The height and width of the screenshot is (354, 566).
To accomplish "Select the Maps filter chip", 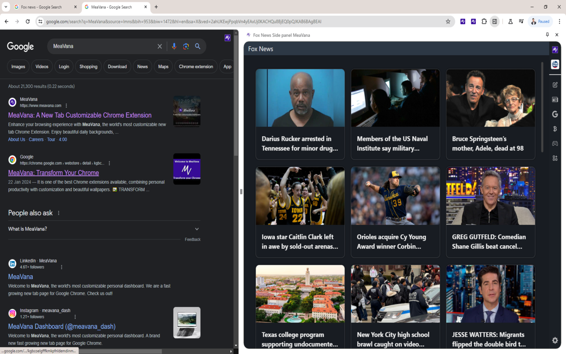I will point(163,66).
